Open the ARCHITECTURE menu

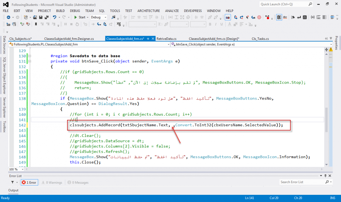[149, 11]
